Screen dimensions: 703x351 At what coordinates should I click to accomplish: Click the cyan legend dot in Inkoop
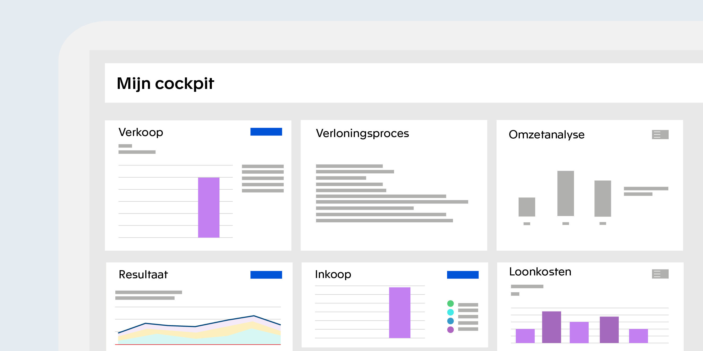tap(450, 312)
